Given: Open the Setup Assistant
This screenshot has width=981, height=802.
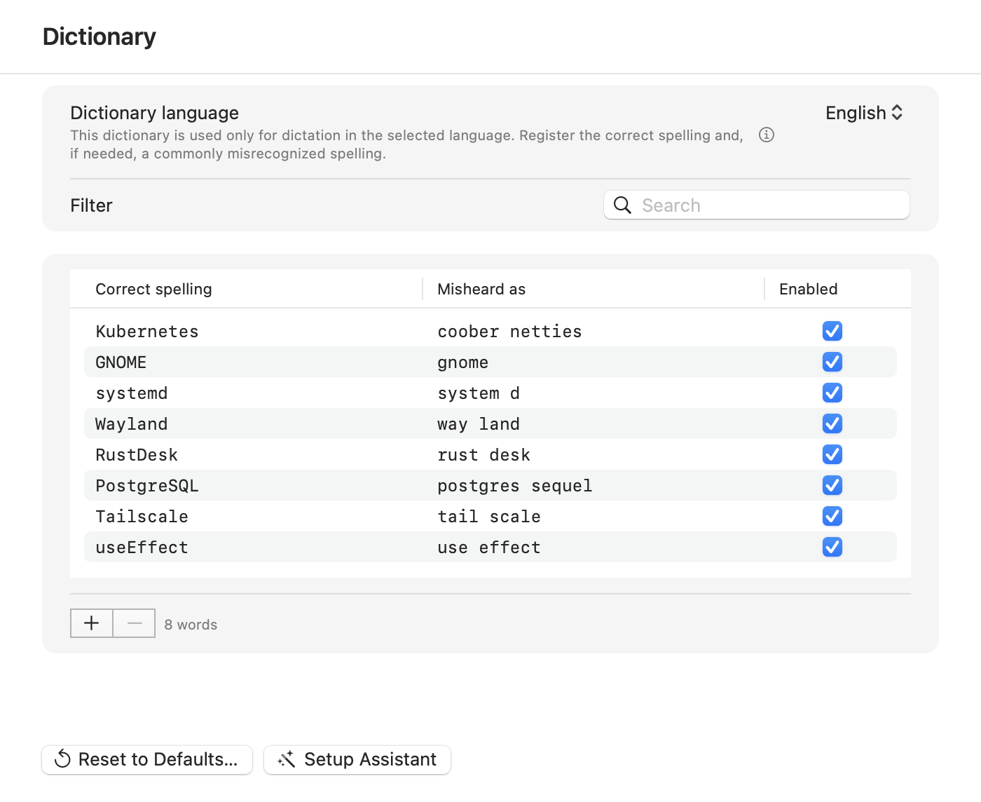Looking at the screenshot, I should 357,759.
